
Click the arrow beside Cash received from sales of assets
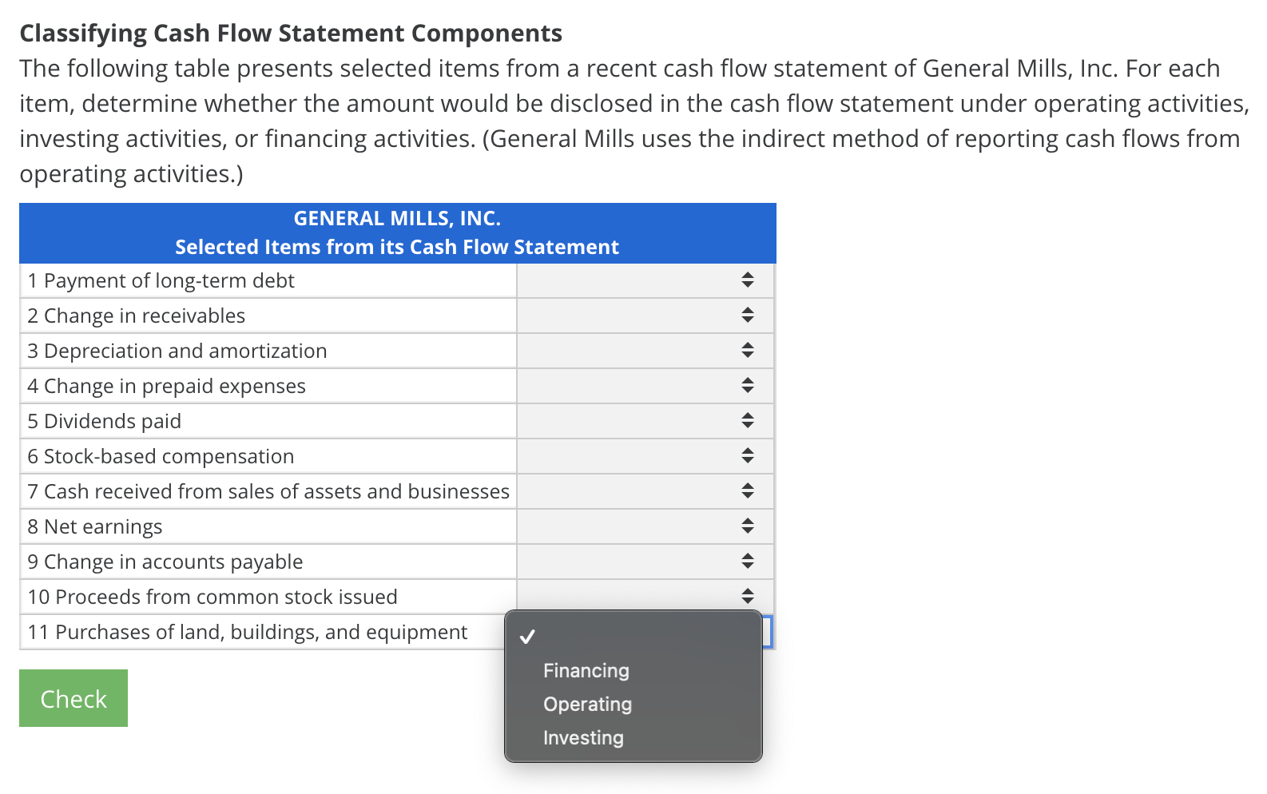748,490
